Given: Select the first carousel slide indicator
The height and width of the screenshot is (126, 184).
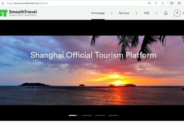Looking at the screenshot, I should [x=74, y=115].
